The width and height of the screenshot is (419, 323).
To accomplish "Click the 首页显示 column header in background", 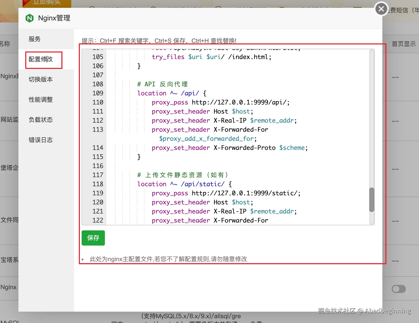I will pyautogui.click(x=404, y=44).
